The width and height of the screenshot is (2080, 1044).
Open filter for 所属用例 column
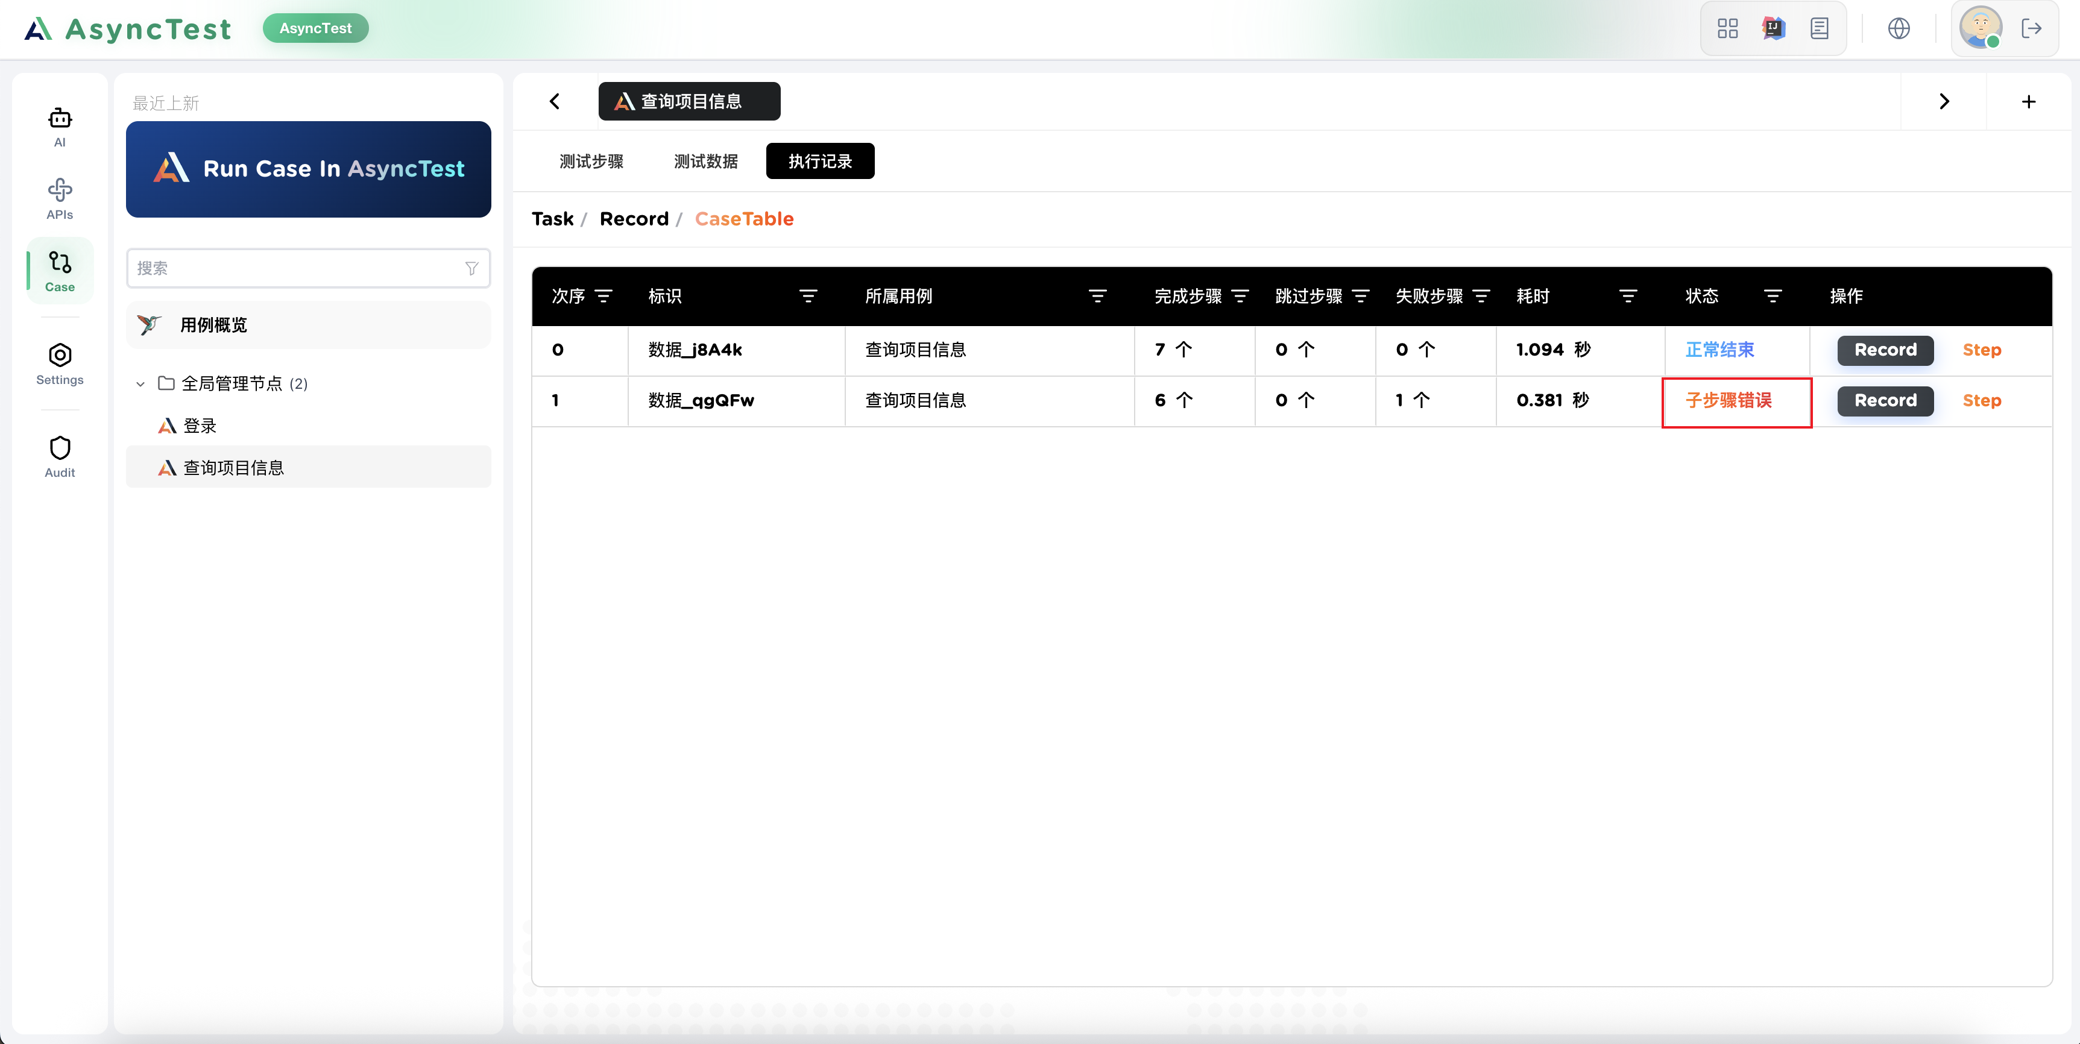pyautogui.click(x=1097, y=297)
